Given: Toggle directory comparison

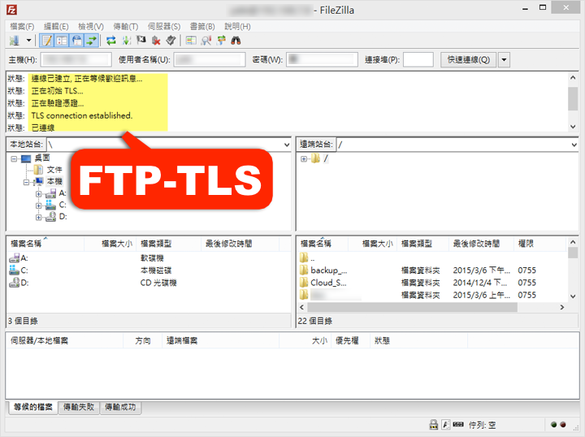Looking at the screenshot, I should point(206,41).
